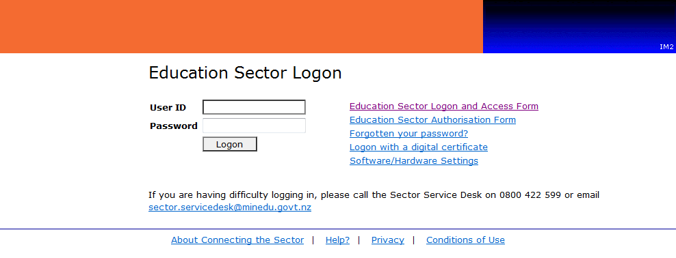The width and height of the screenshot is (676, 258).
Task: Open the Help? footer link
Action: [337, 240]
